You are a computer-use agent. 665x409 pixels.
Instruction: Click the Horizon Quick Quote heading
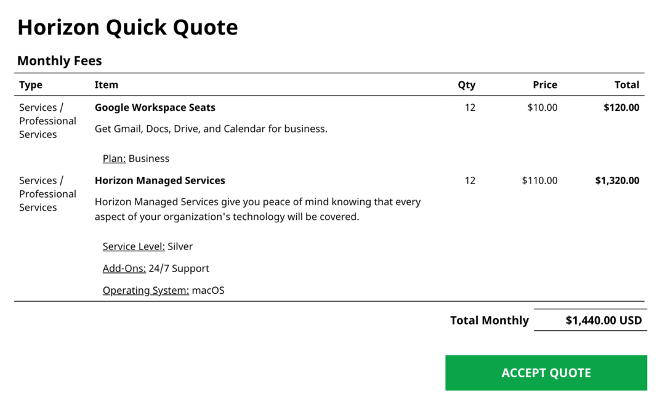coord(127,27)
